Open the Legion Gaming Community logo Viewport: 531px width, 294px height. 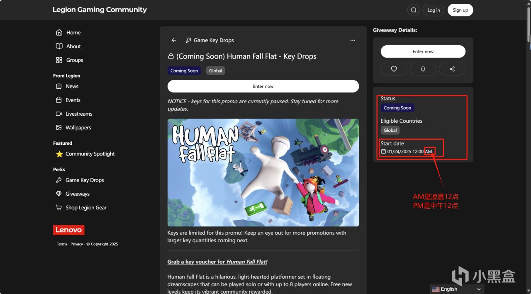coord(100,10)
